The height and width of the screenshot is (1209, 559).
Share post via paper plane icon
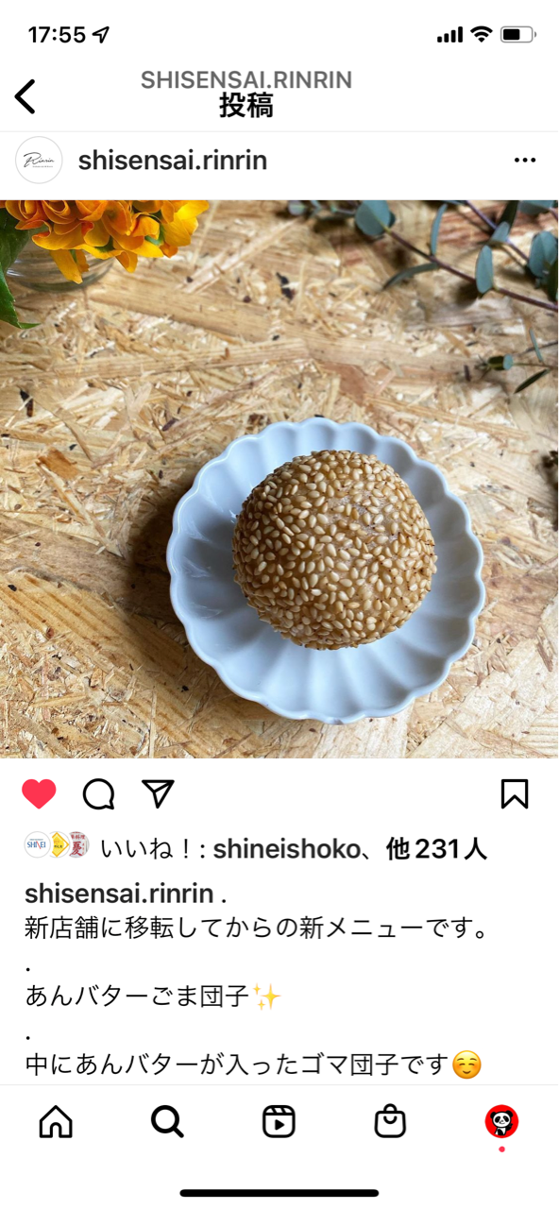[158, 794]
